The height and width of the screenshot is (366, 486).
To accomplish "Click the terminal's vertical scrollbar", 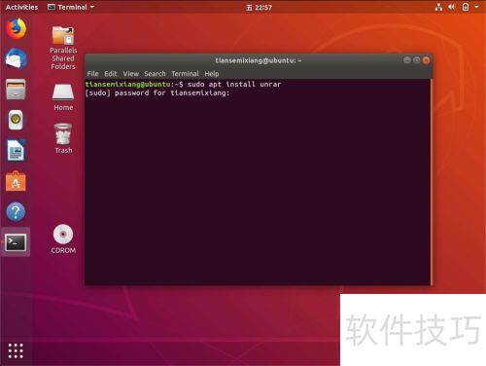I will 432,182.
